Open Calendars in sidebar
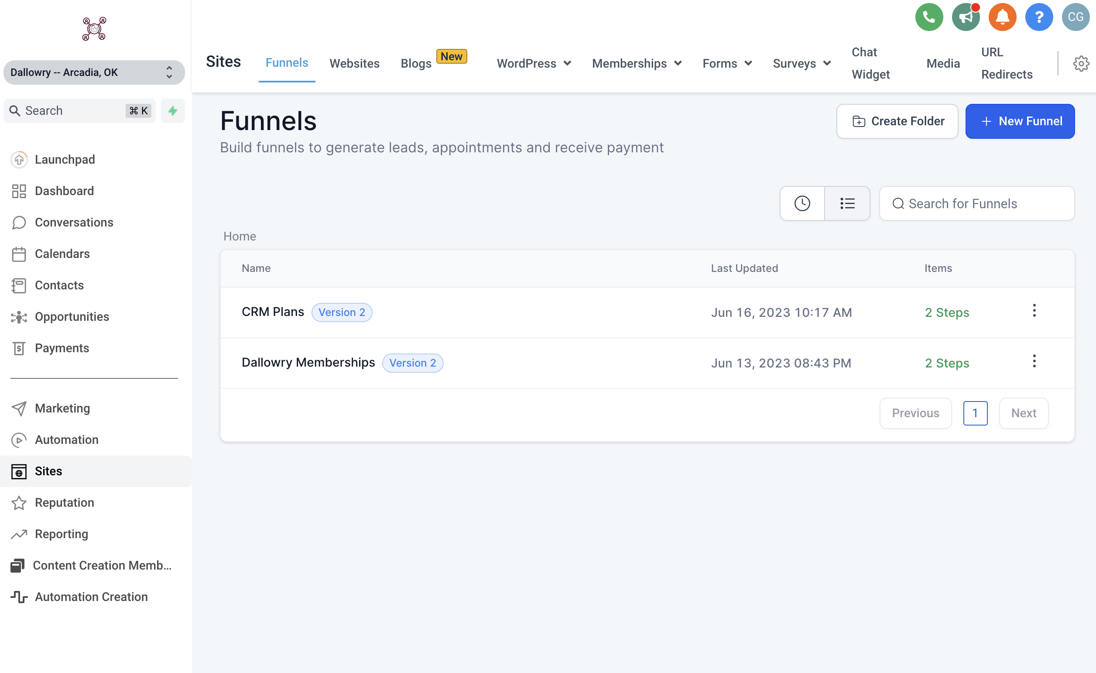This screenshot has width=1096, height=673. coord(62,254)
